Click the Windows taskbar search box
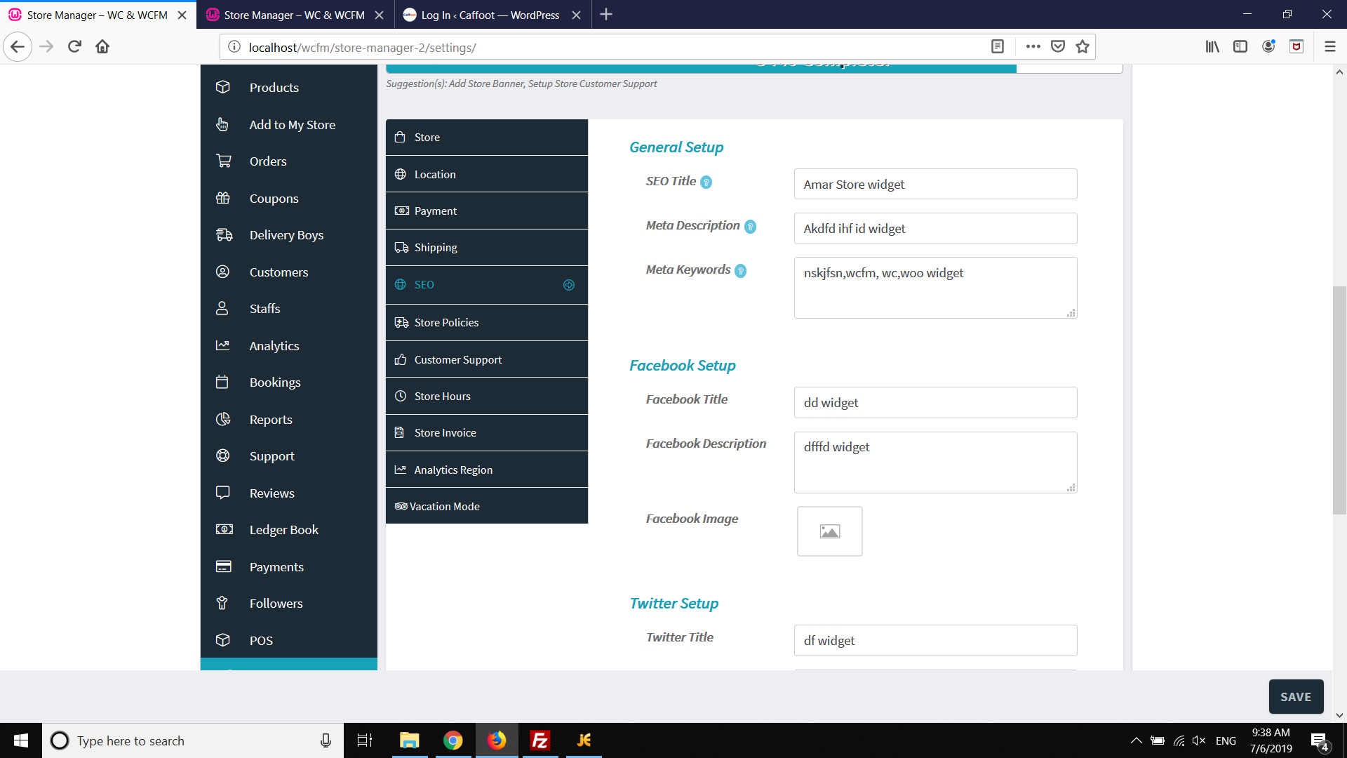Viewport: 1347px width, 758px height. click(193, 740)
